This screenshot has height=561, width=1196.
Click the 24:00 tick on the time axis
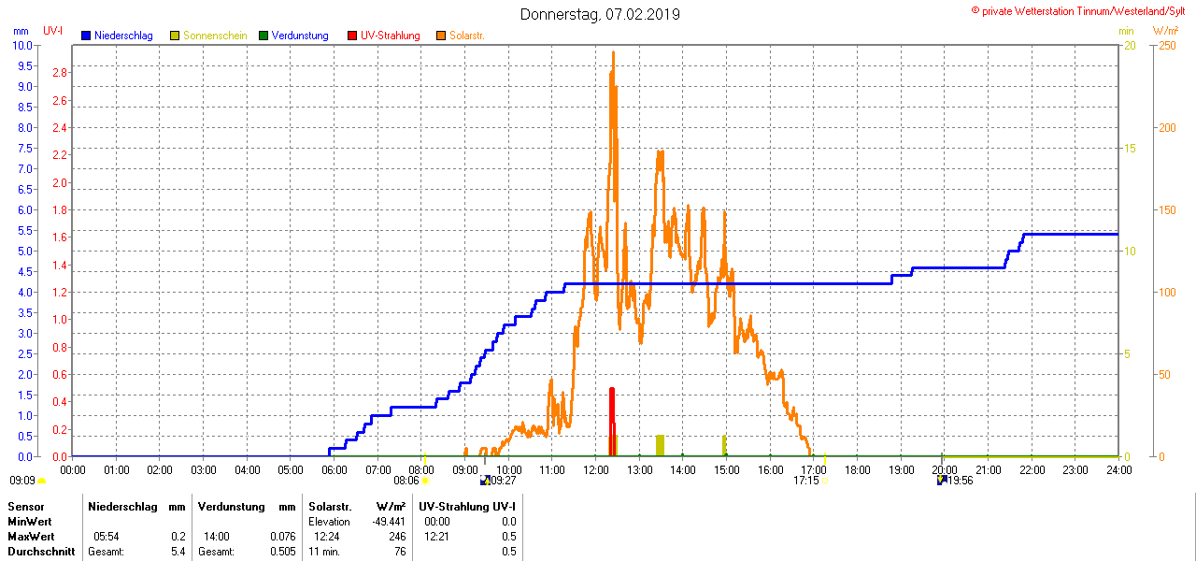(1118, 469)
